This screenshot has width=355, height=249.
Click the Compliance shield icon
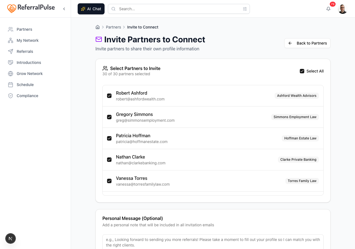coord(11,96)
